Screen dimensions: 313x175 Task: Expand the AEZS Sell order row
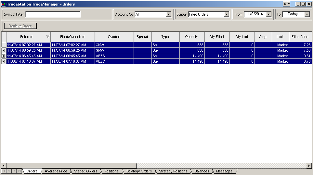[x=4, y=56]
